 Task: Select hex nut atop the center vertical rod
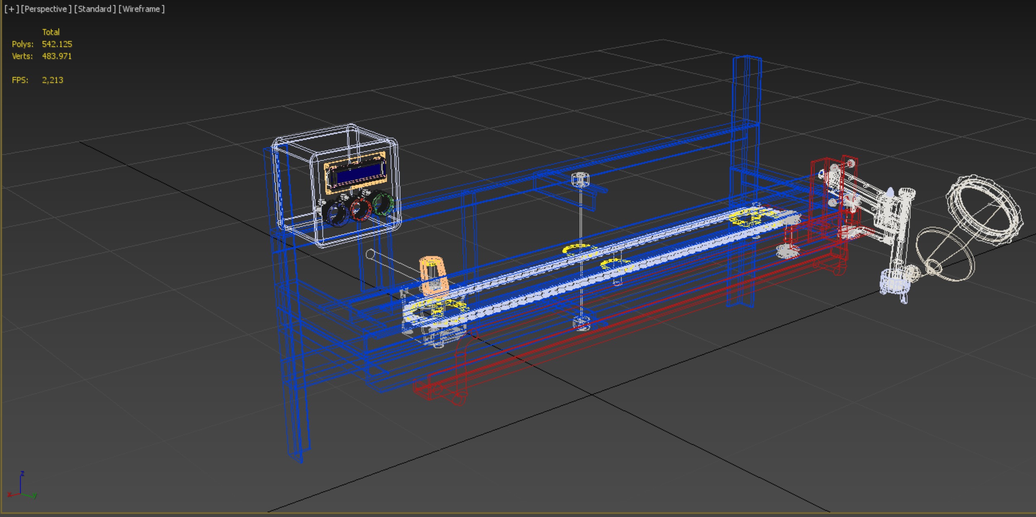coord(580,179)
